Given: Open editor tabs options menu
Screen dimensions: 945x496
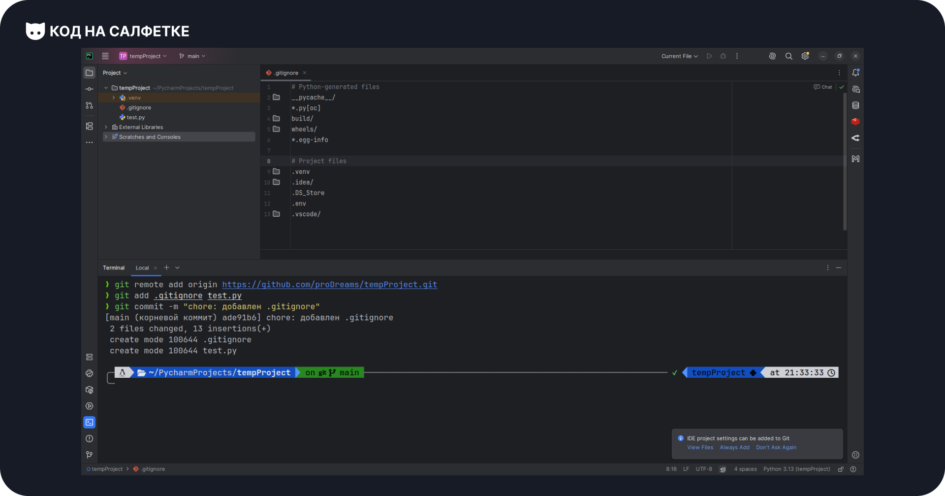Looking at the screenshot, I should tap(839, 73).
